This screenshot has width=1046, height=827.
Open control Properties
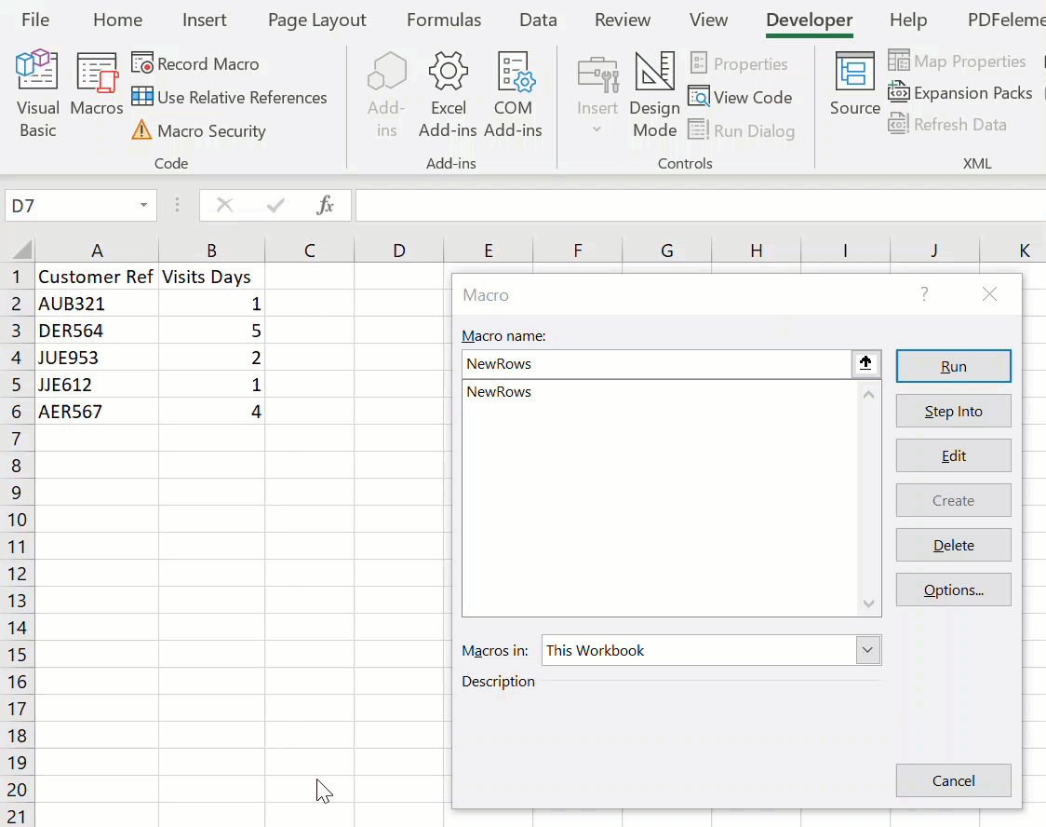[738, 64]
